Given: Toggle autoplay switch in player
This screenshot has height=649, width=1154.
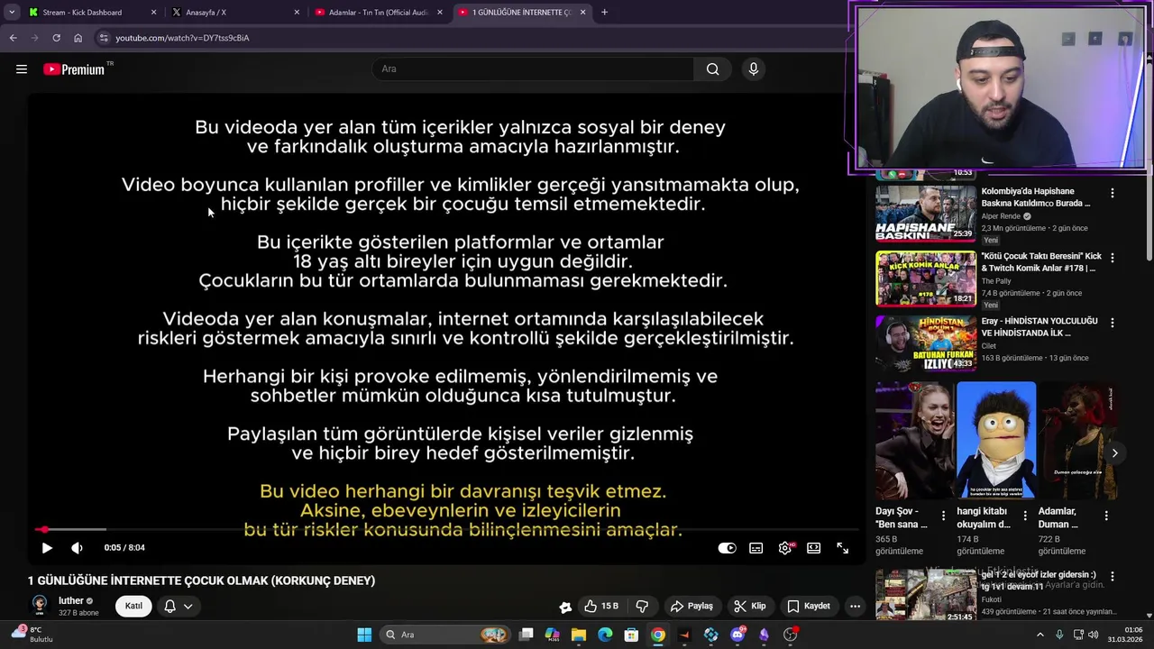Looking at the screenshot, I should 727,548.
